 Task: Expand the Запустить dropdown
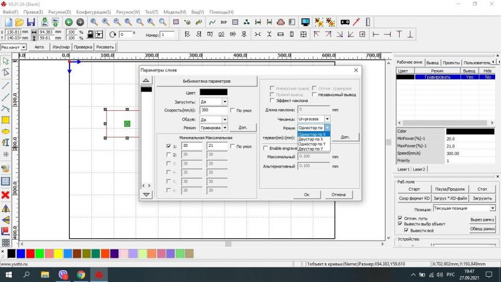(225, 101)
